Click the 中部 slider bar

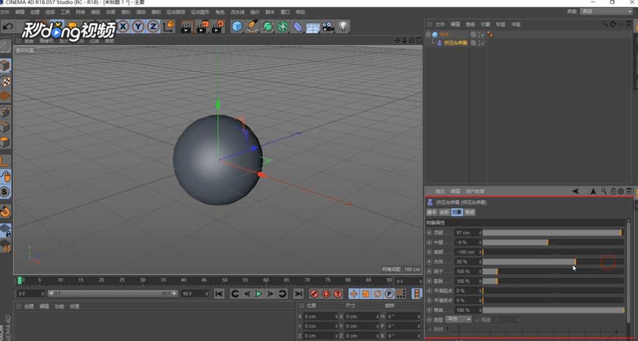point(553,243)
